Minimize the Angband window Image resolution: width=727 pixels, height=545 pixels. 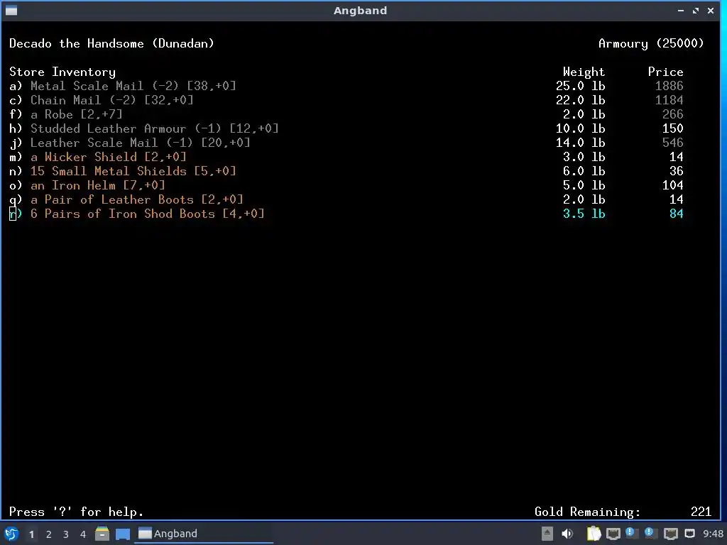680,11
